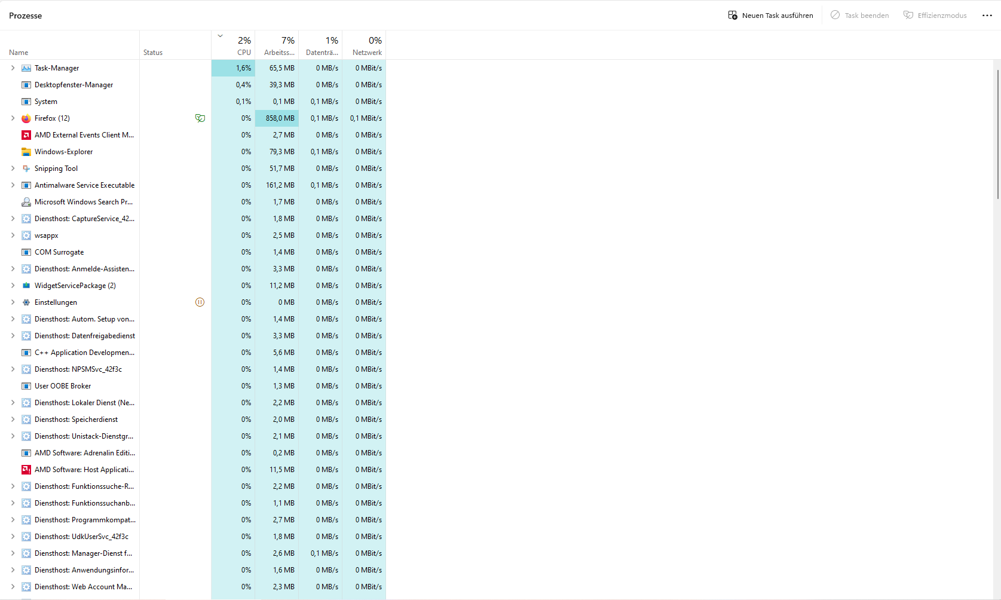The image size is (1001, 600).
Task: Expand the Firefox (12) process group
Action: [x=12, y=118]
